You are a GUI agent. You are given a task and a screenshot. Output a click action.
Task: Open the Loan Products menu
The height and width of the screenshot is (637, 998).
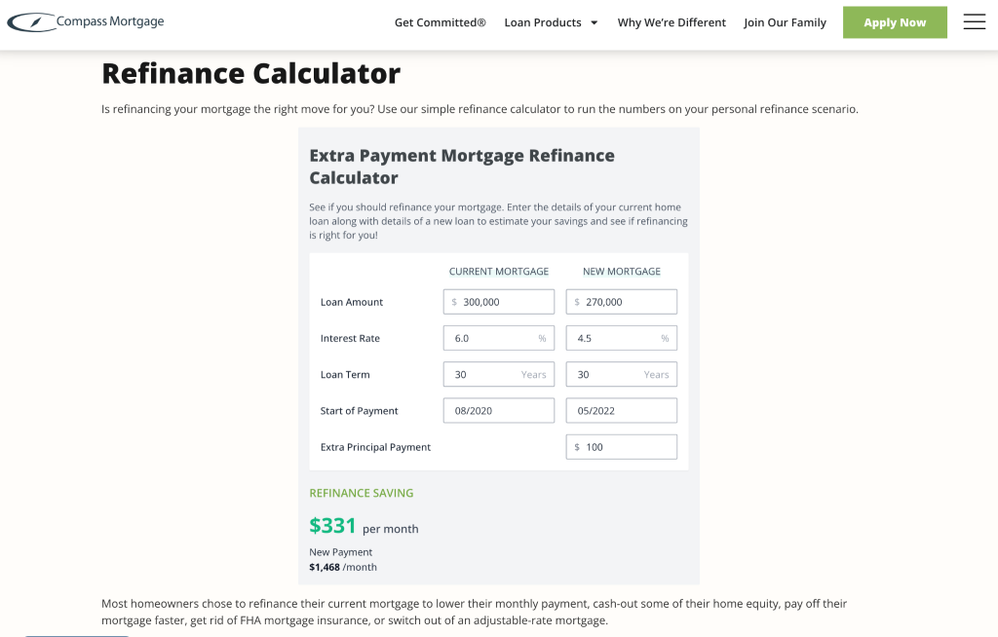coord(543,20)
